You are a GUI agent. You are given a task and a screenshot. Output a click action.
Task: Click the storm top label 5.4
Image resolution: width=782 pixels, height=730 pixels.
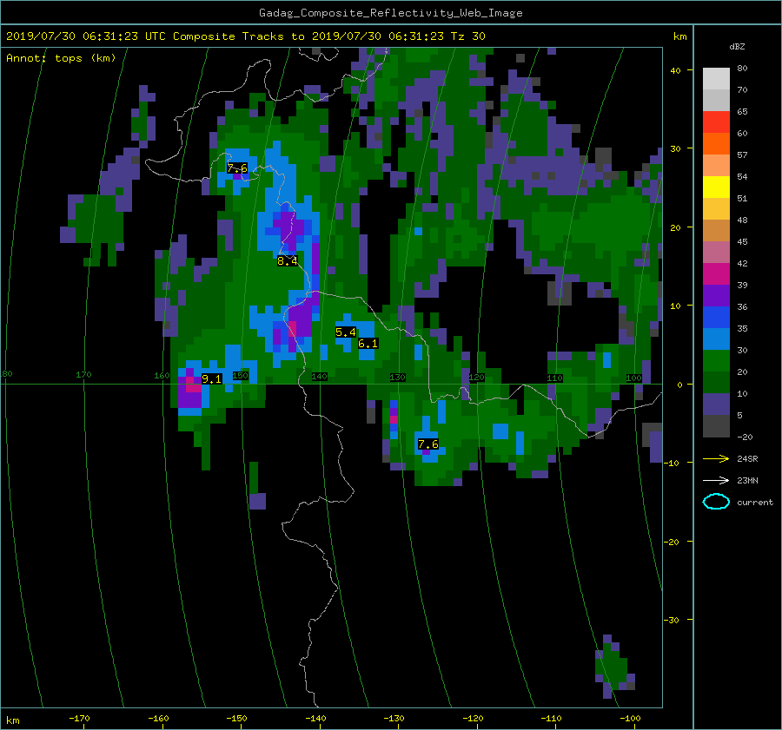coord(346,332)
